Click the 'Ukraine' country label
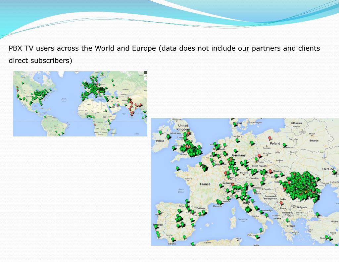339x262 pixels. tap(328, 169)
